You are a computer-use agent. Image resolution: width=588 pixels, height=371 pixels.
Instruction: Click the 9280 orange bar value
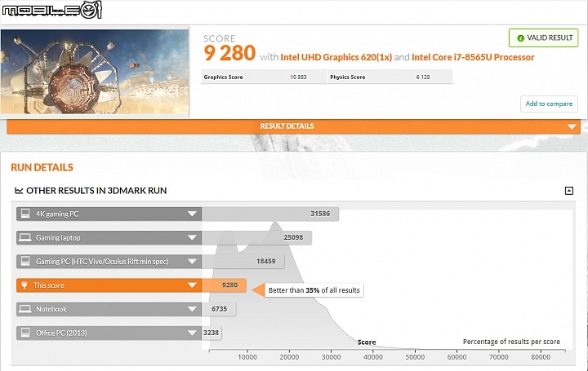[229, 285]
